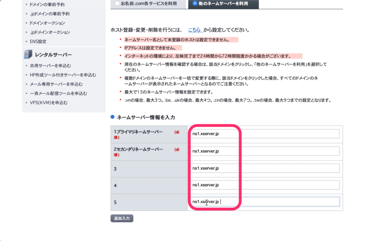Open ENS設定 from the sidebar
Image resolution: width=367 pixels, height=241 pixels.
pyautogui.click(x=38, y=41)
